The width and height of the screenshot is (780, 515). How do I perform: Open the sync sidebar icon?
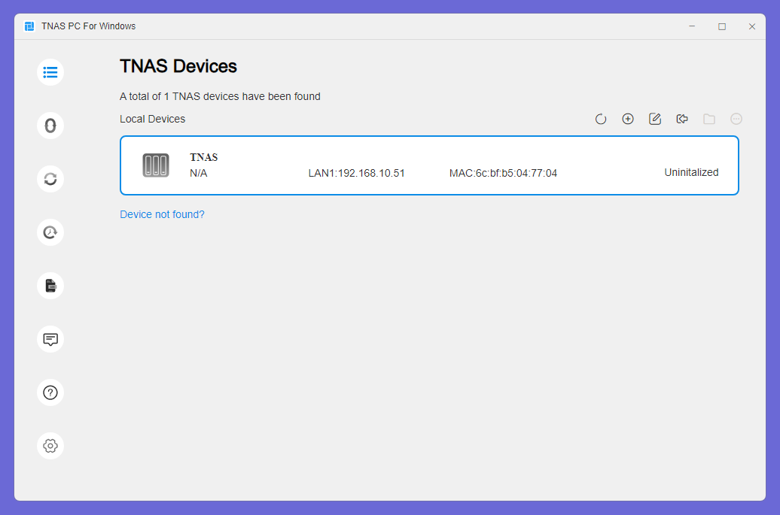coord(50,179)
